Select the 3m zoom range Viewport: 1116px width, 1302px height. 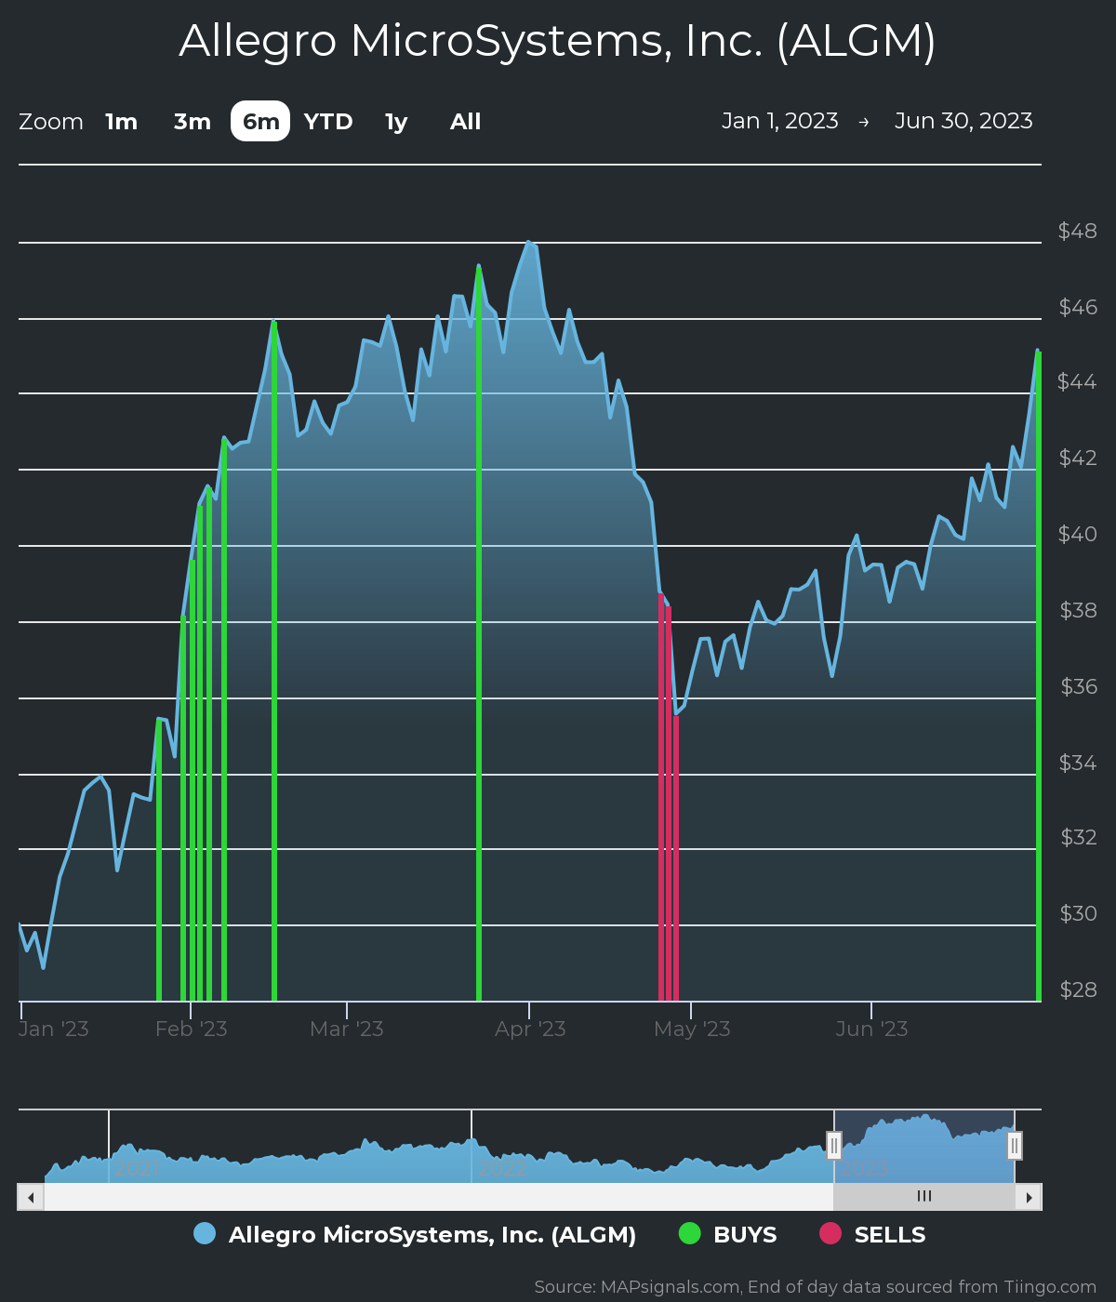tap(193, 122)
